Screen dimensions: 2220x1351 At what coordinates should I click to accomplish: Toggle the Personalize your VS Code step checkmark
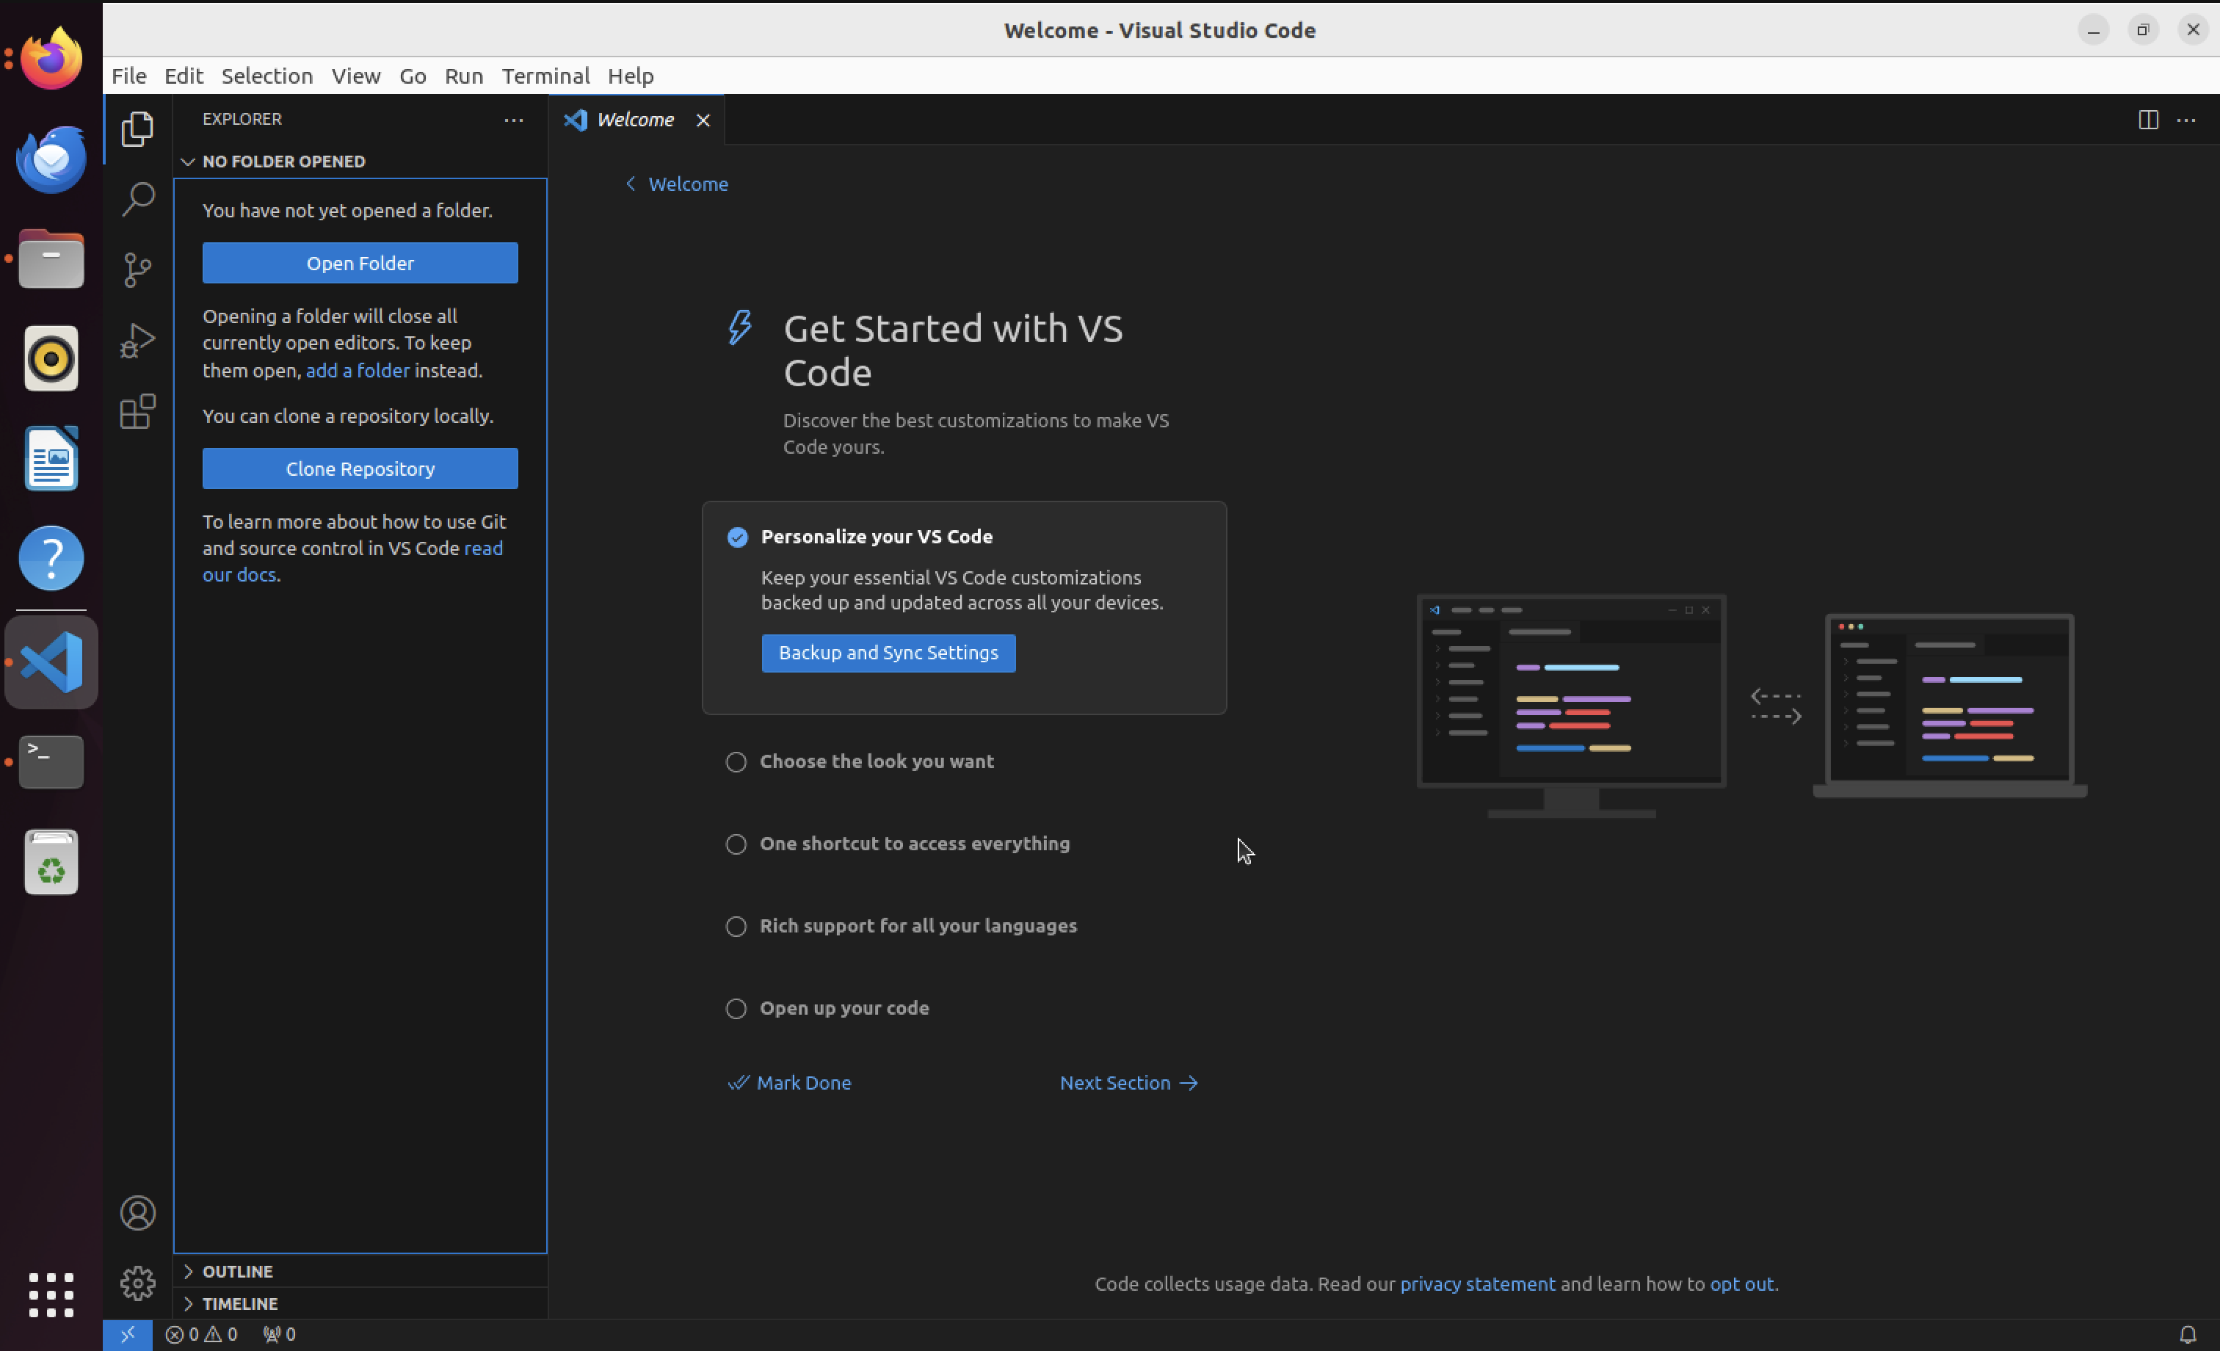pos(737,537)
